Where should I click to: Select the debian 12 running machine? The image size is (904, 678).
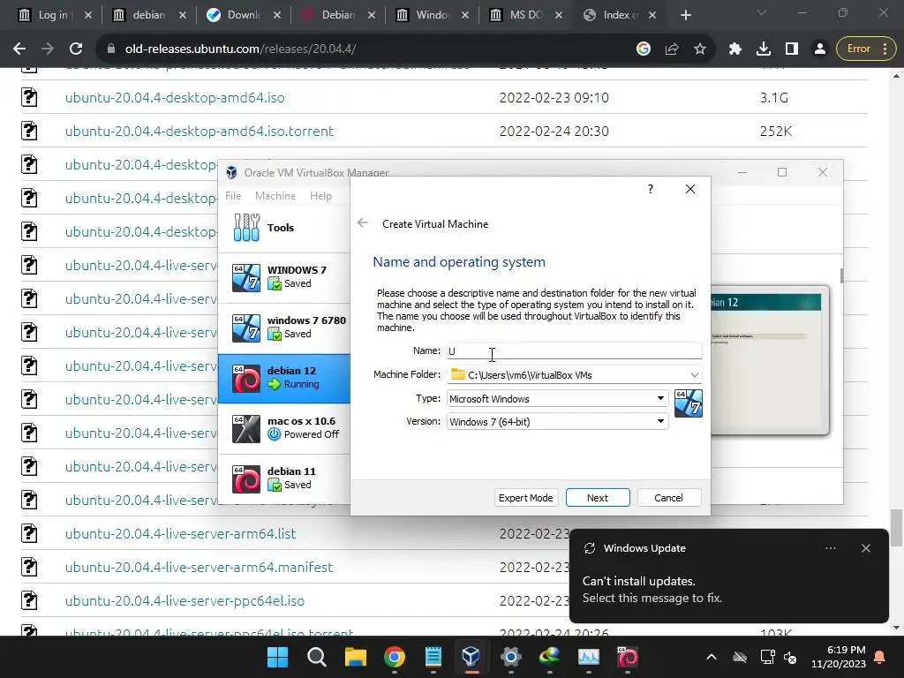pyautogui.click(x=284, y=378)
